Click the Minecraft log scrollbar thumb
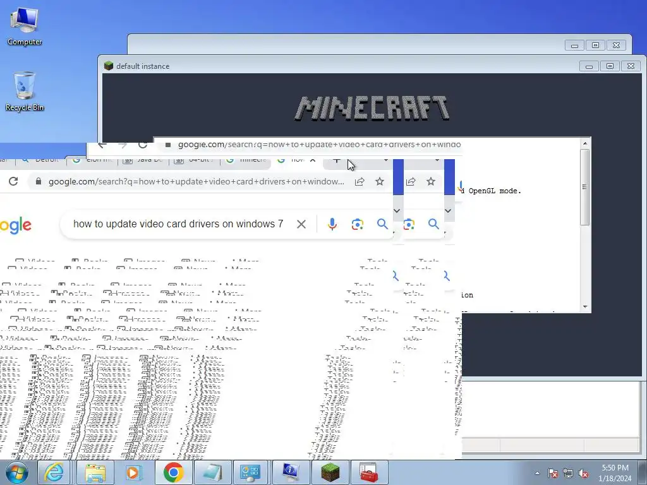This screenshot has width=647, height=485. (584, 187)
